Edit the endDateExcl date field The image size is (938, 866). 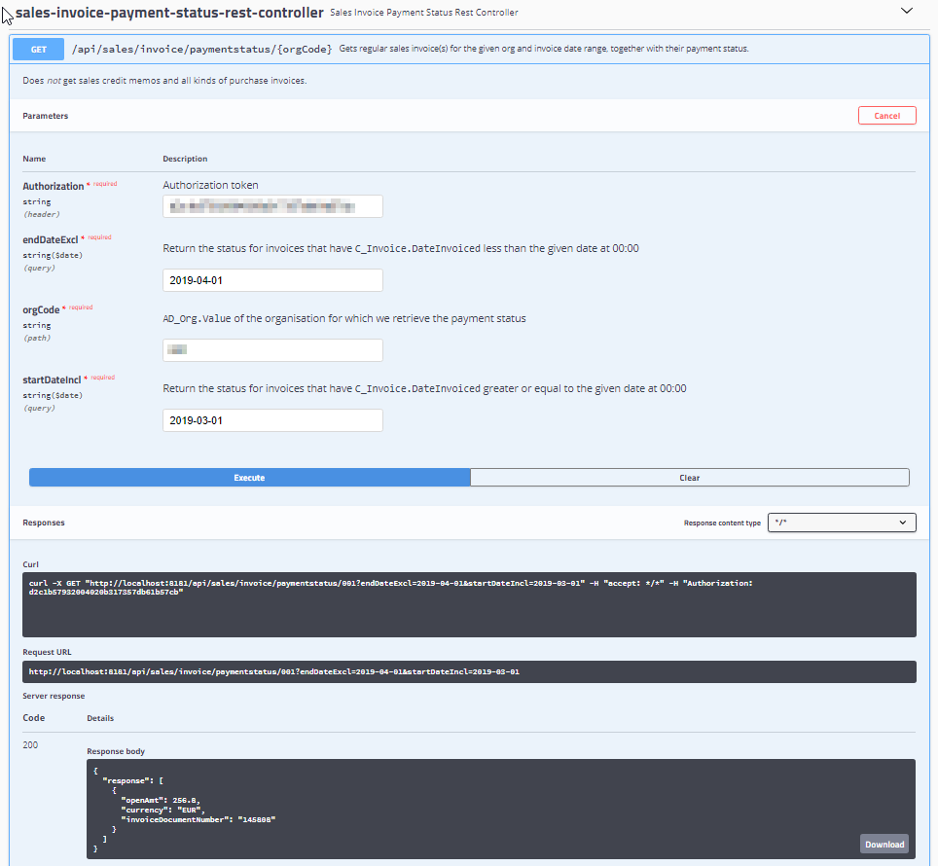click(x=272, y=280)
